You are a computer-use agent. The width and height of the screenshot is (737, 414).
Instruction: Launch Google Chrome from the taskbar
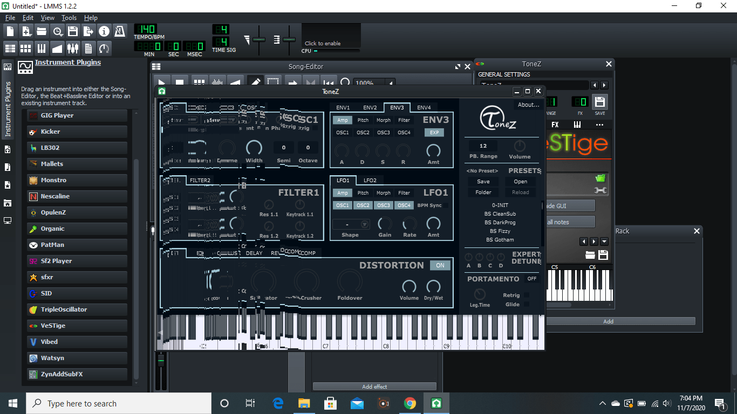pyautogui.click(x=410, y=403)
